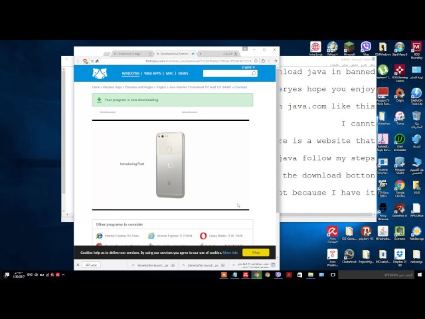Expand the jre-8u121 download item chevron
425x319 pixels.
(x=234, y=265)
